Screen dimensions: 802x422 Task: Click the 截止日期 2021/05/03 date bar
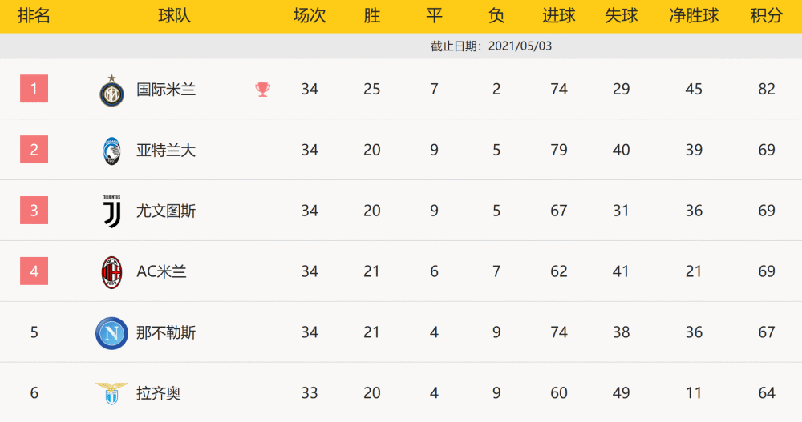click(401, 46)
